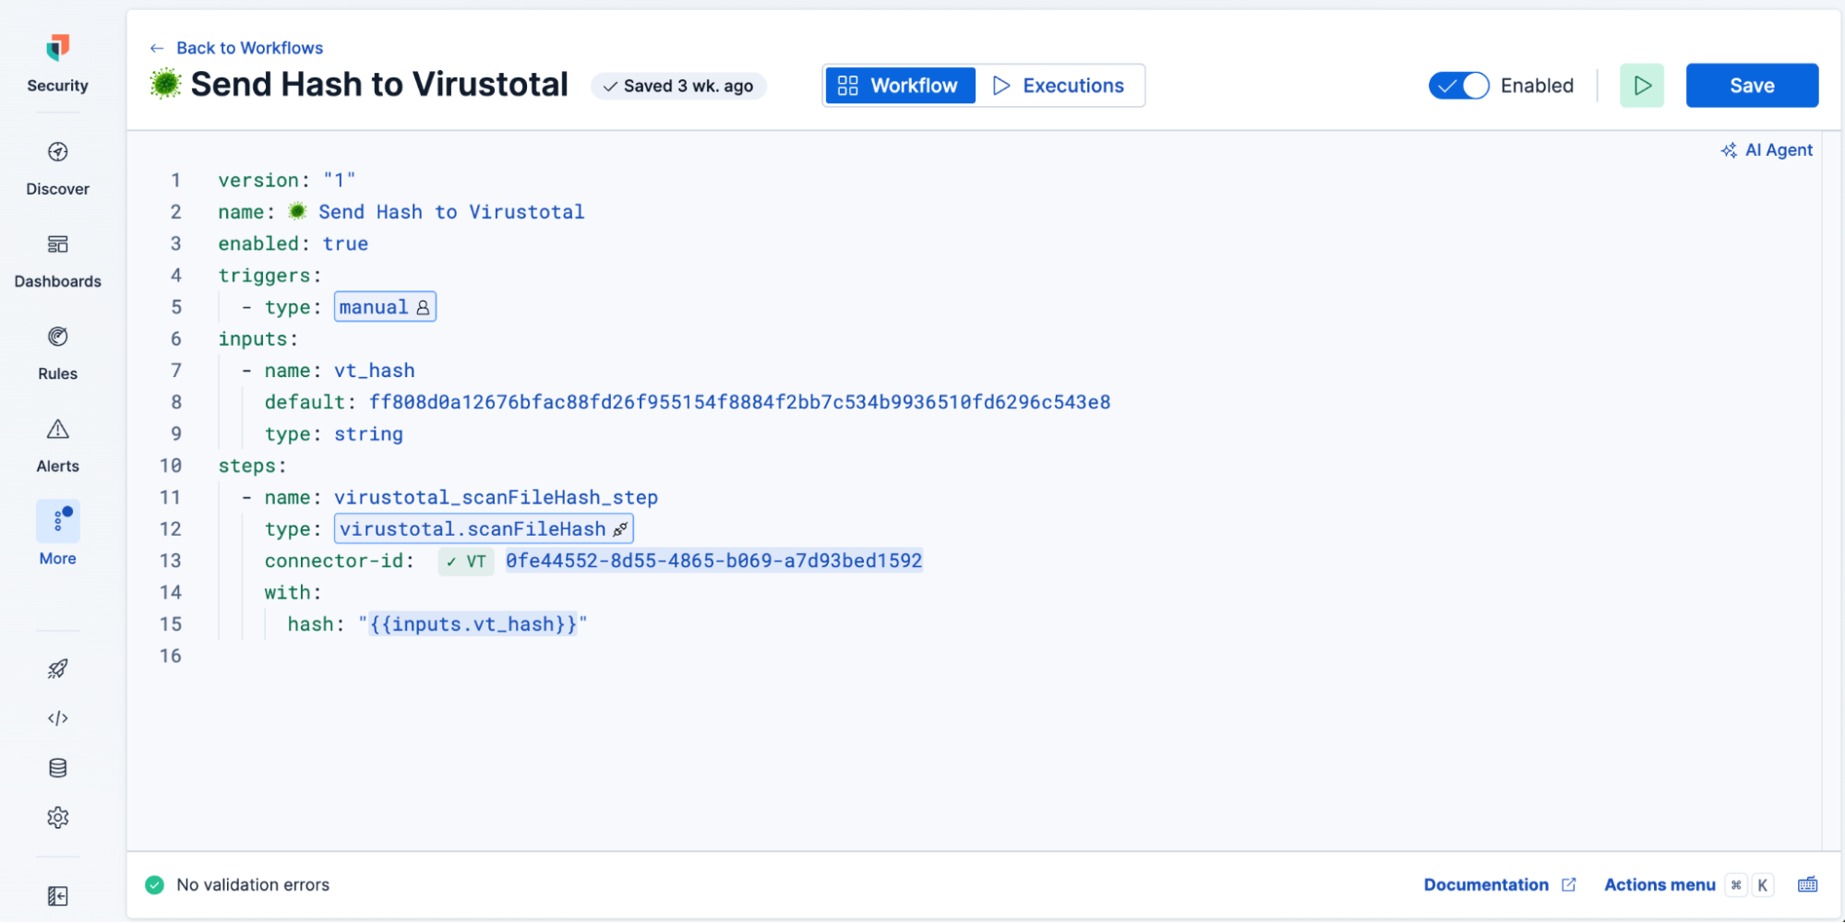
Task: Open the database management icon
Action: 57,768
